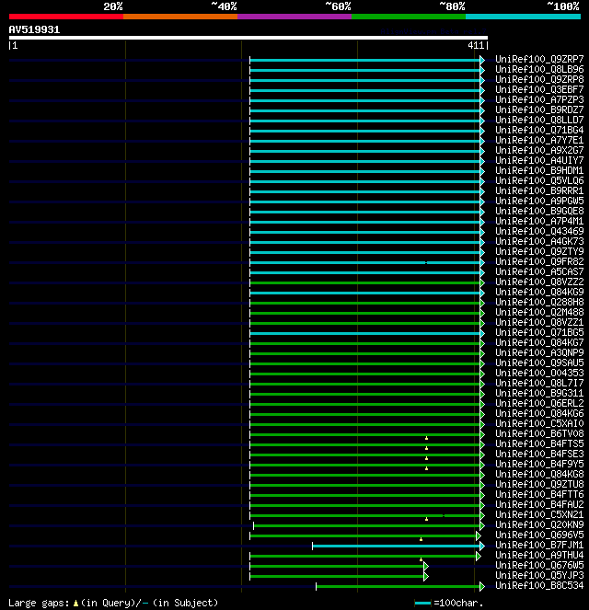Select the UniRef100_Q2M488 label
The height and width of the screenshot is (610, 589).
tap(539, 312)
